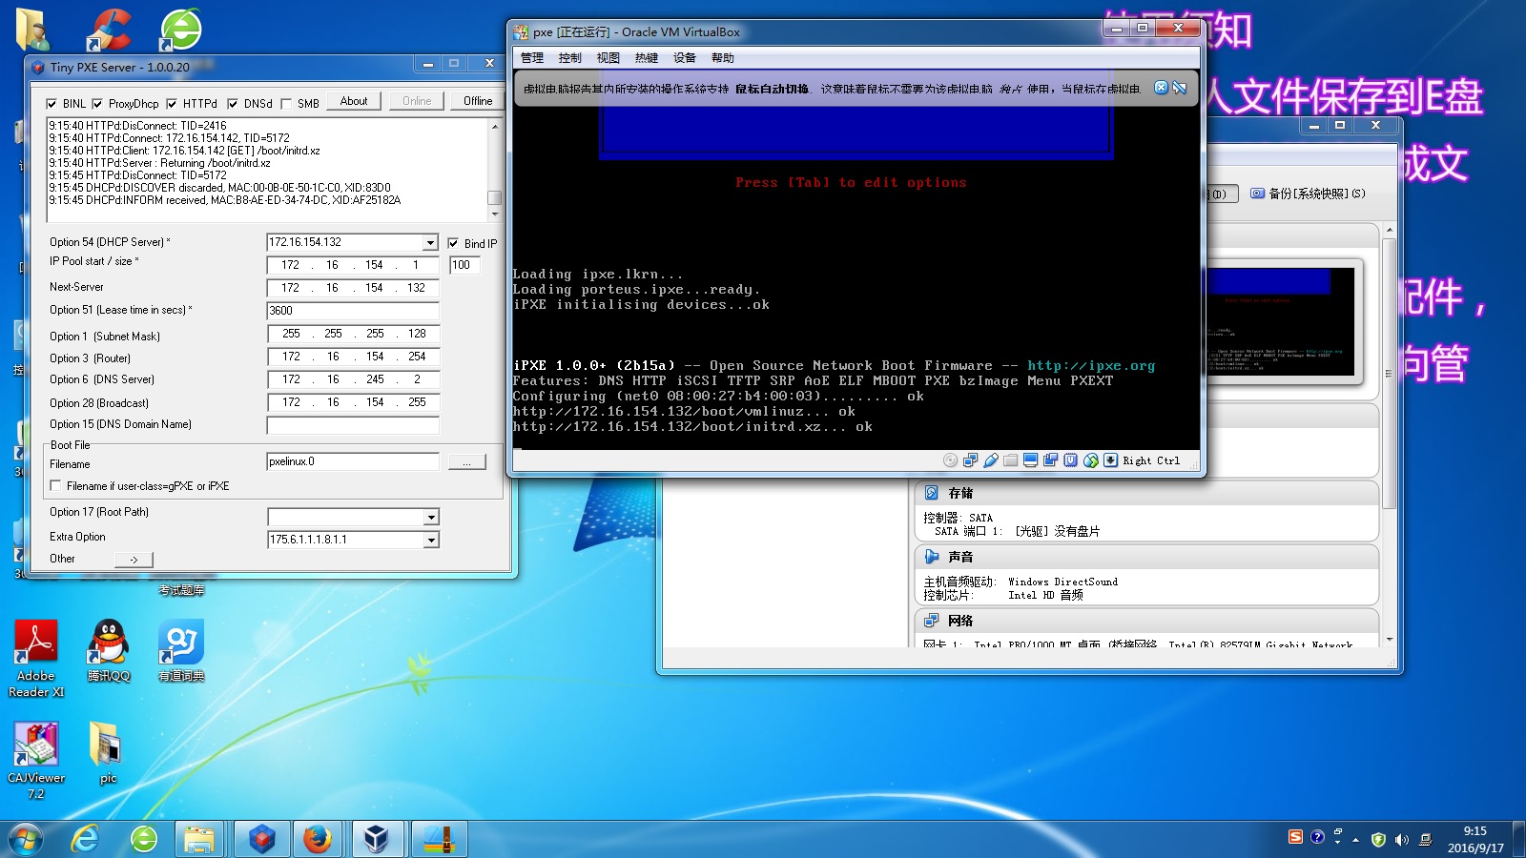Switch to VirtualBox from the taskbar
The height and width of the screenshot is (858, 1526).
[x=377, y=839]
